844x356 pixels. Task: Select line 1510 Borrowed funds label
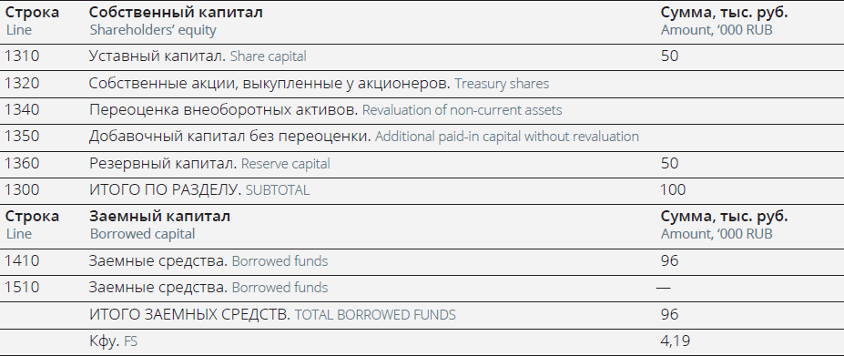tap(208, 287)
